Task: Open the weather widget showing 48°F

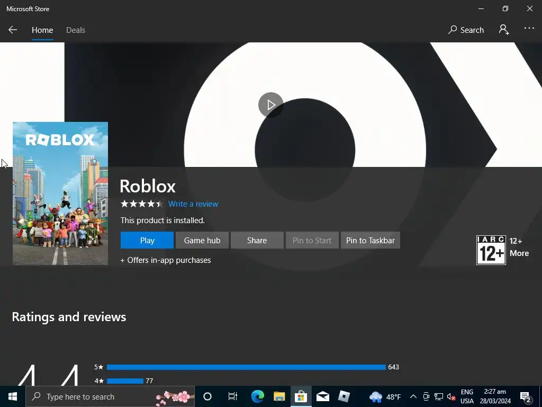Action: 385,396
